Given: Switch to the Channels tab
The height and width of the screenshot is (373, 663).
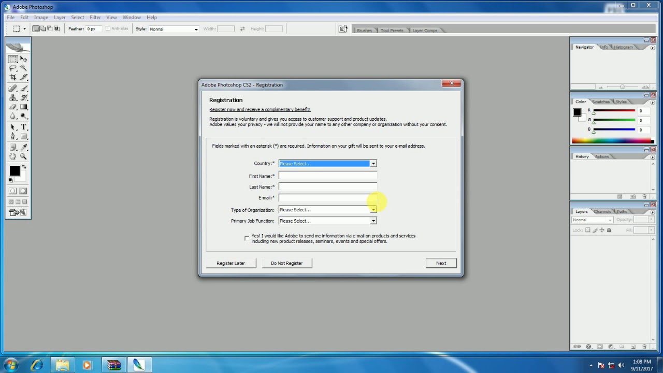Looking at the screenshot, I should 602,211.
